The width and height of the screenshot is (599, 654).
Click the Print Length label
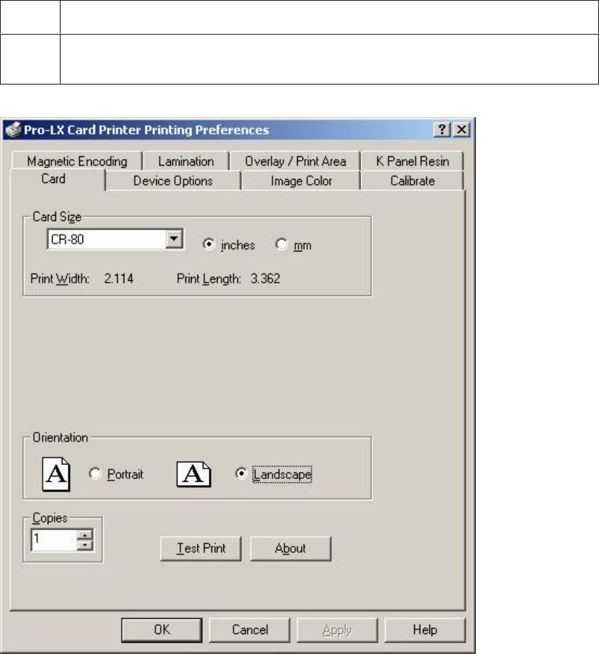tap(209, 279)
